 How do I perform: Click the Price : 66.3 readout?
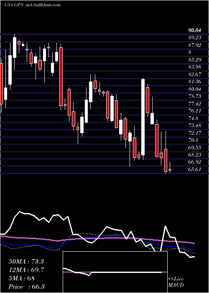pyautogui.click(x=27, y=287)
